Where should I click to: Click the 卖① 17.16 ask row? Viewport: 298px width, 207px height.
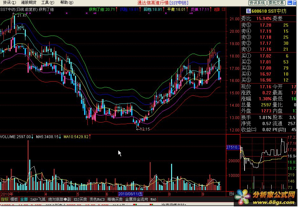(x=268, y=49)
